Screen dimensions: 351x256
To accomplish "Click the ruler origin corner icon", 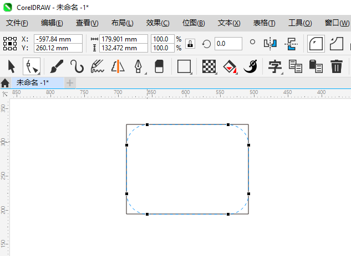I will pyautogui.click(x=4, y=94).
